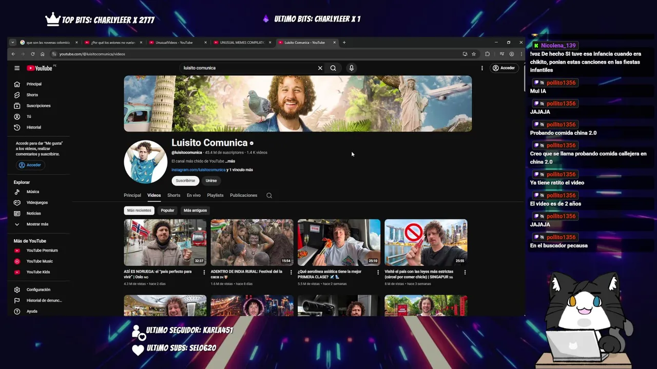Open the instagram.com/luisitocomunica link
Screen dimensions: 657x369
(x=198, y=170)
